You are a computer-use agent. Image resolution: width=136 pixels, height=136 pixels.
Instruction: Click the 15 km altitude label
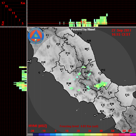[x=7, y=6]
